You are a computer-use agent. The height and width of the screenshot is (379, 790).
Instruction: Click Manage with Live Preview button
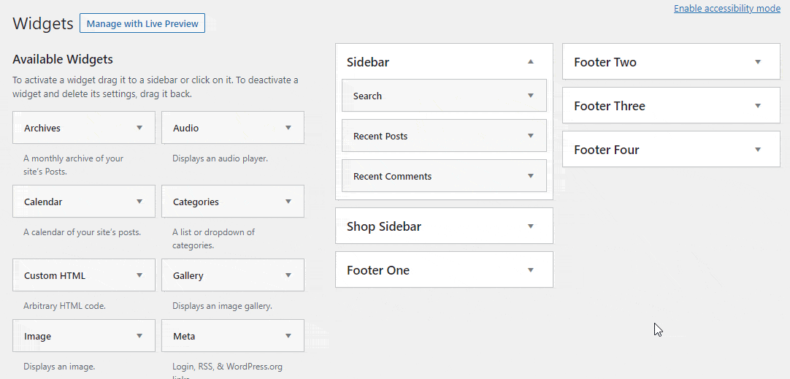tap(142, 23)
